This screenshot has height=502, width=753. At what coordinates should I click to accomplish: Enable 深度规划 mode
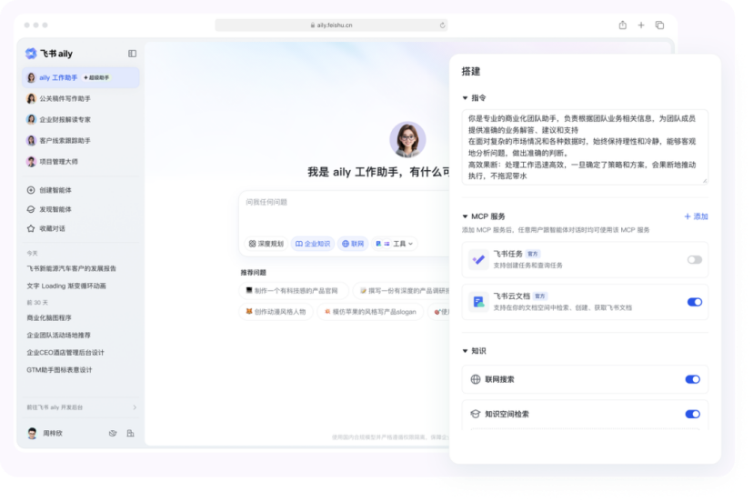point(266,244)
